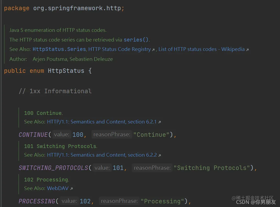
Task: Click external-link arrow after HTTP Status Code Registry
Action: tap(153, 50)
